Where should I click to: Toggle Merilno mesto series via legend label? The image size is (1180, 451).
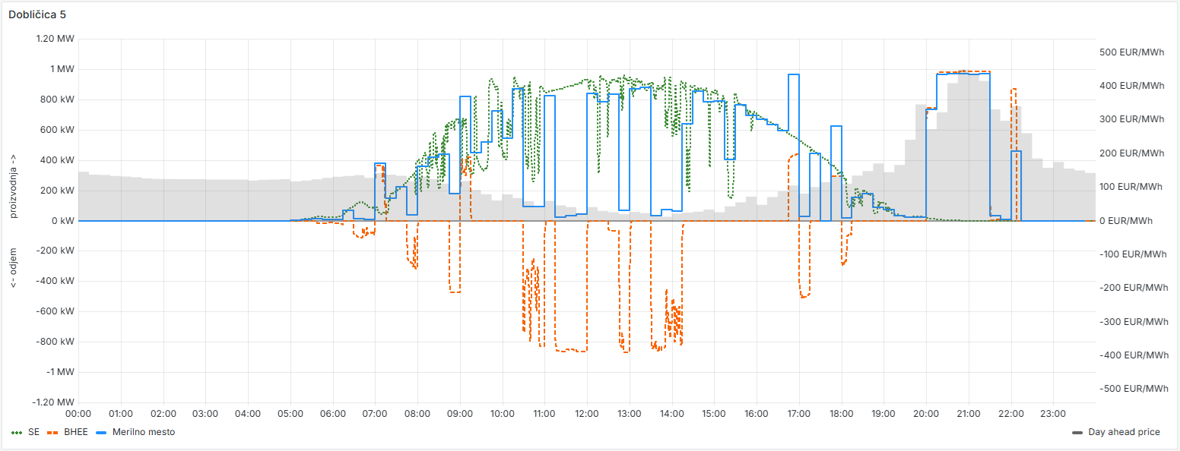pos(143,432)
